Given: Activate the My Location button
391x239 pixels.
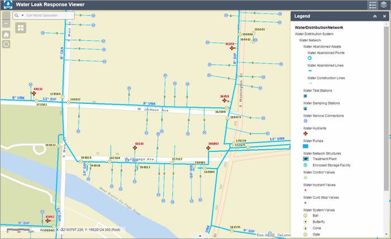Looking at the screenshot, I should click(x=6, y=44).
